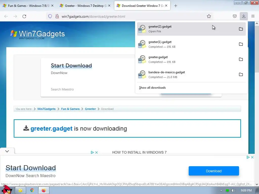Switch to Firefox in the taskbar
The width and height of the screenshot is (259, 194).
coord(44,190)
